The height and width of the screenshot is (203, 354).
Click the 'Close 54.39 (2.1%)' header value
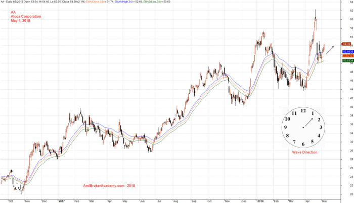tap(74, 2)
